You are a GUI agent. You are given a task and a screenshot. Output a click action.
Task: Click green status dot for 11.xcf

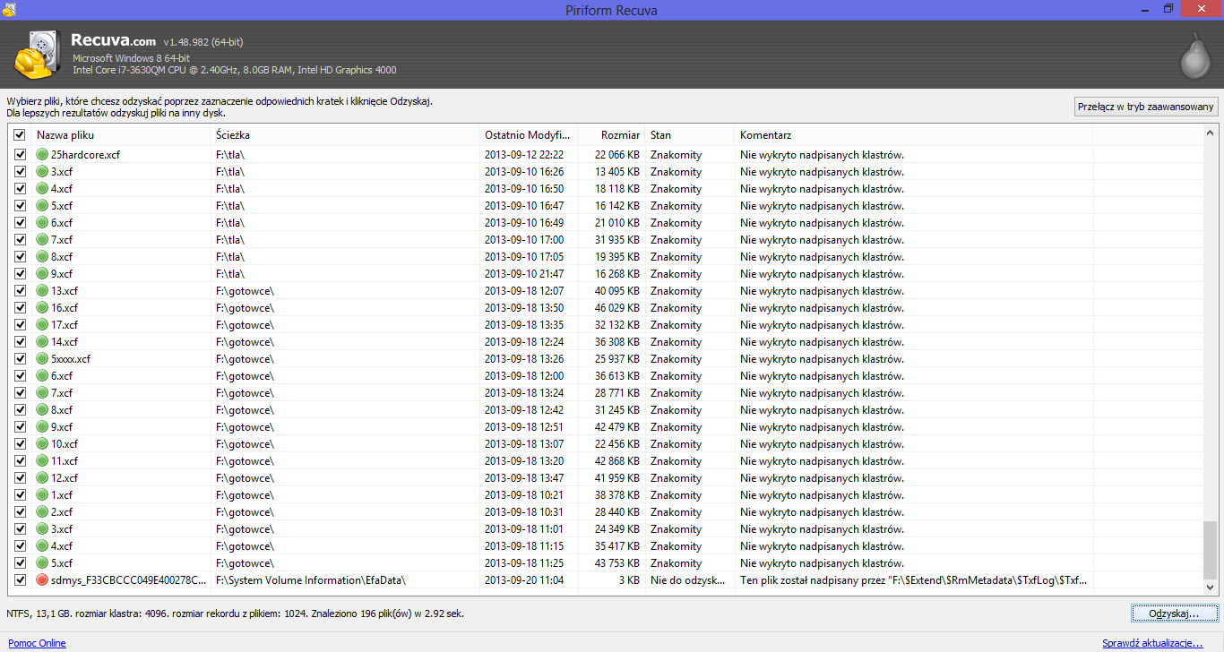(x=42, y=461)
